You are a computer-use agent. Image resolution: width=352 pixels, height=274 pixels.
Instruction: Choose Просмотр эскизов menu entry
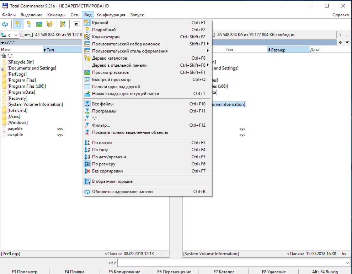click(x=147, y=72)
